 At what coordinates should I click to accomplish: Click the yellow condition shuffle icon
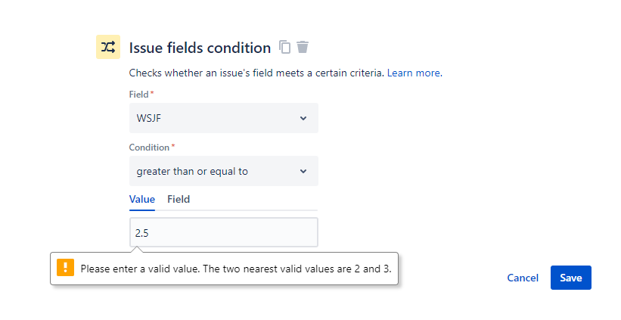(x=108, y=47)
